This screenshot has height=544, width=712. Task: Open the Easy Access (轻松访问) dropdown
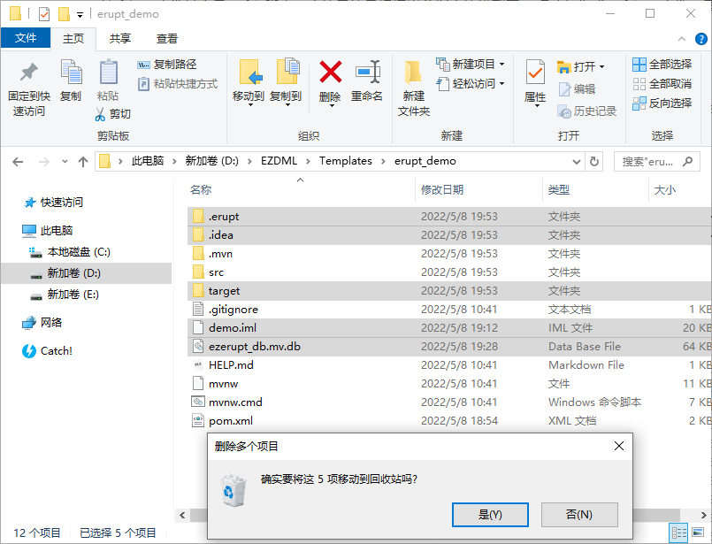(x=501, y=83)
